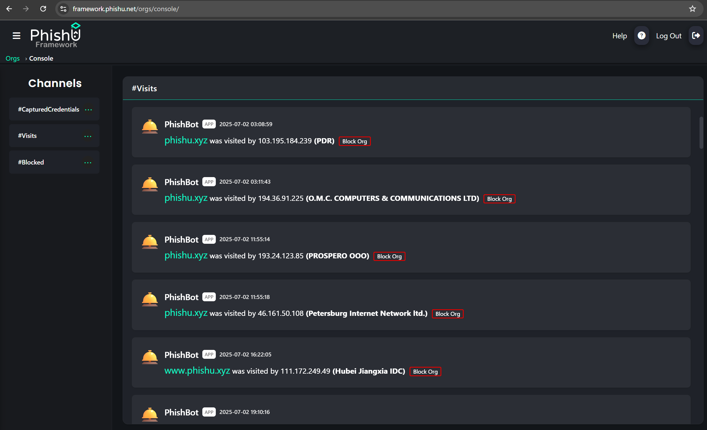Open options dots for #CapturedCredentials channel
707x430 pixels.
point(88,110)
